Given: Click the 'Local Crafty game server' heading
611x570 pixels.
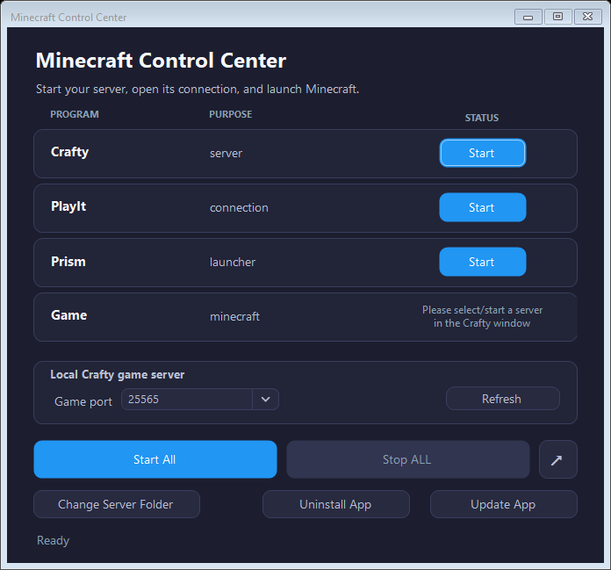Looking at the screenshot, I should click(118, 375).
